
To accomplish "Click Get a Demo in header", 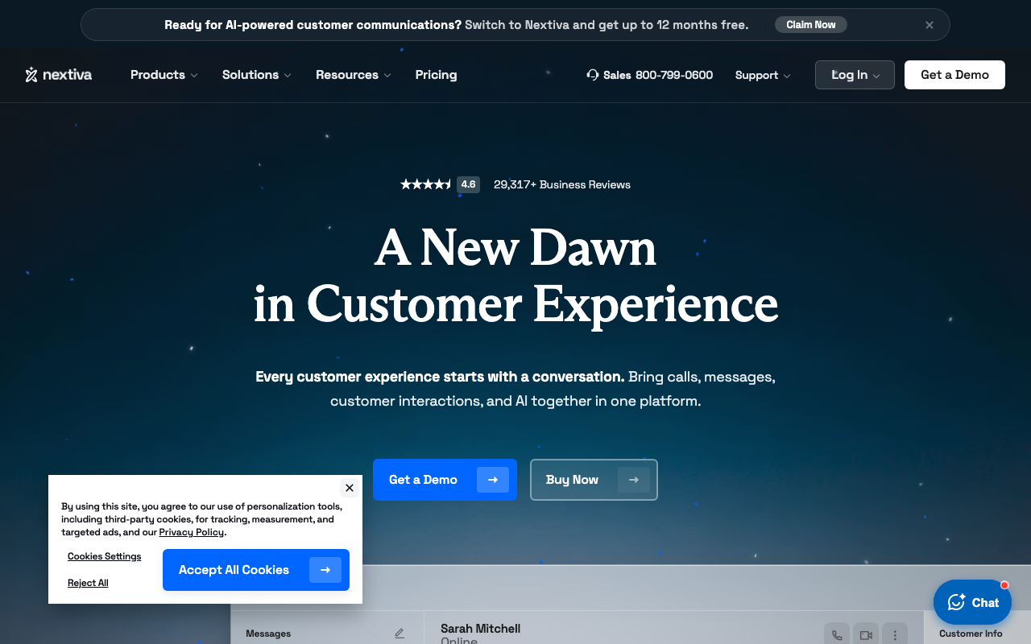I will pos(954,75).
